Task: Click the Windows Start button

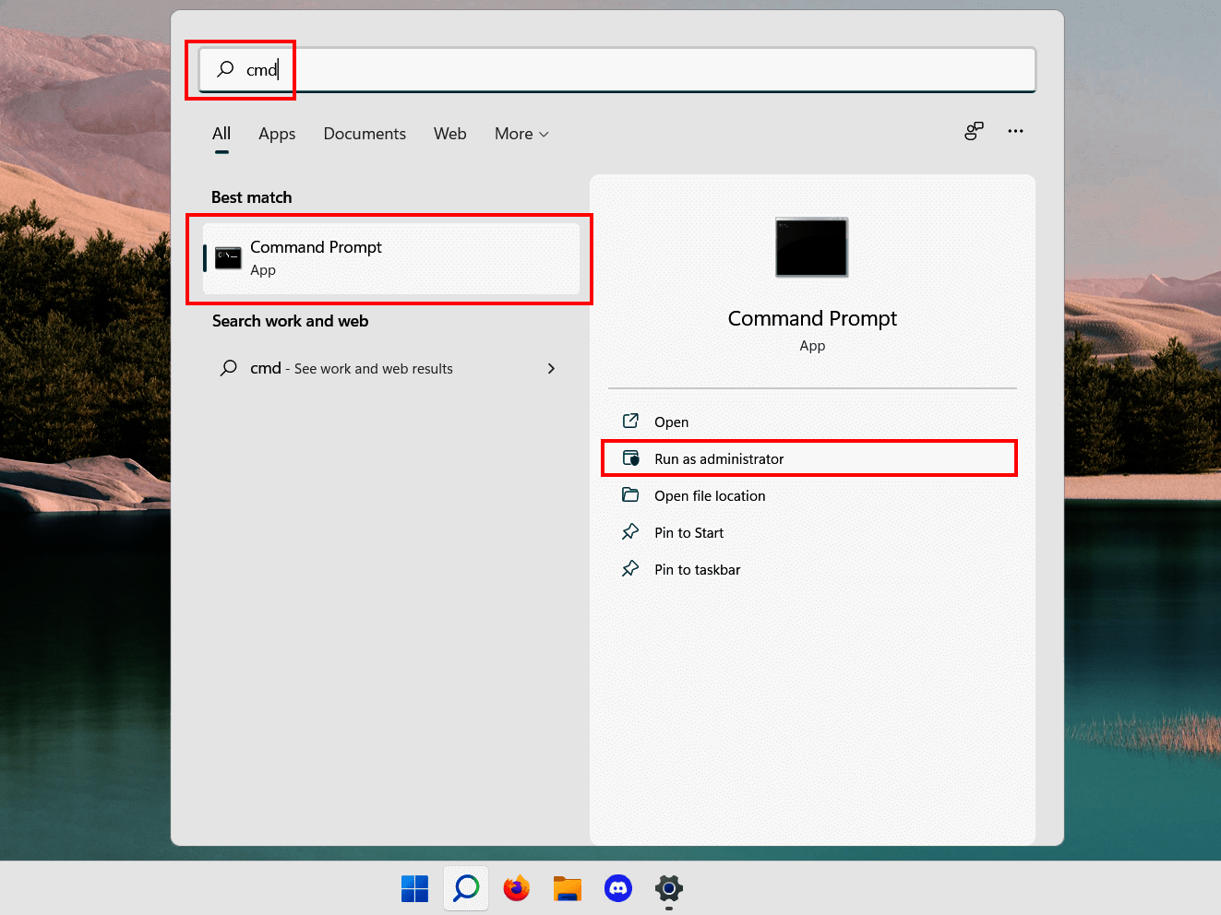Action: point(414,888)
